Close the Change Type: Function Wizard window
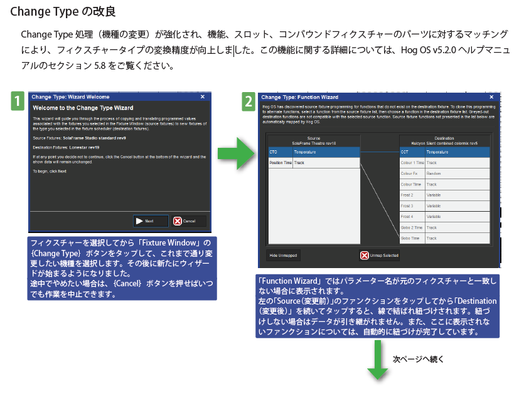The height and width of the screenshot is (394, 524). coord(491,97)
